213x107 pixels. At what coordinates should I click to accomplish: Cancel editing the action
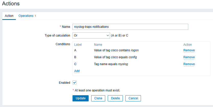(x=133, y=98)
